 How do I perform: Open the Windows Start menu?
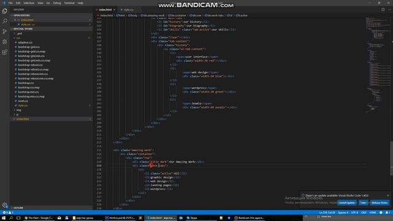tap(4, 218)
